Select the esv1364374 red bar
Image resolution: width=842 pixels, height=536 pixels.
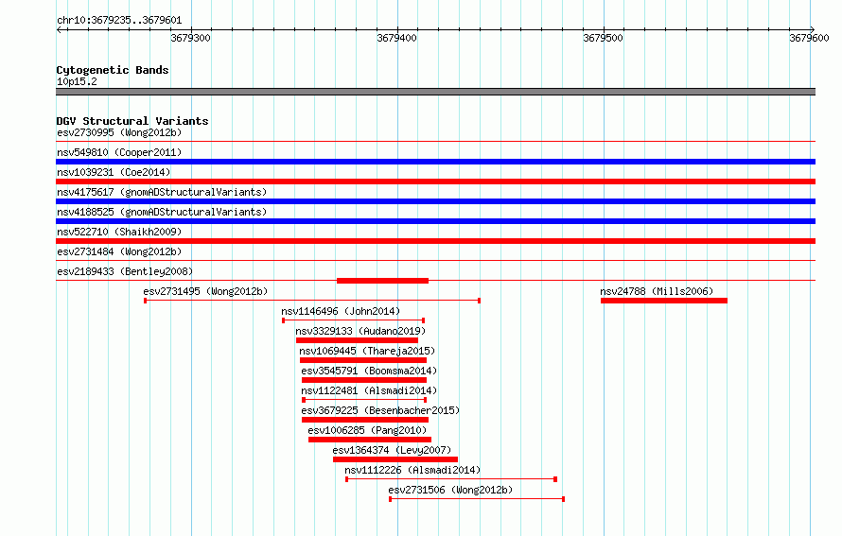point(395,459)
